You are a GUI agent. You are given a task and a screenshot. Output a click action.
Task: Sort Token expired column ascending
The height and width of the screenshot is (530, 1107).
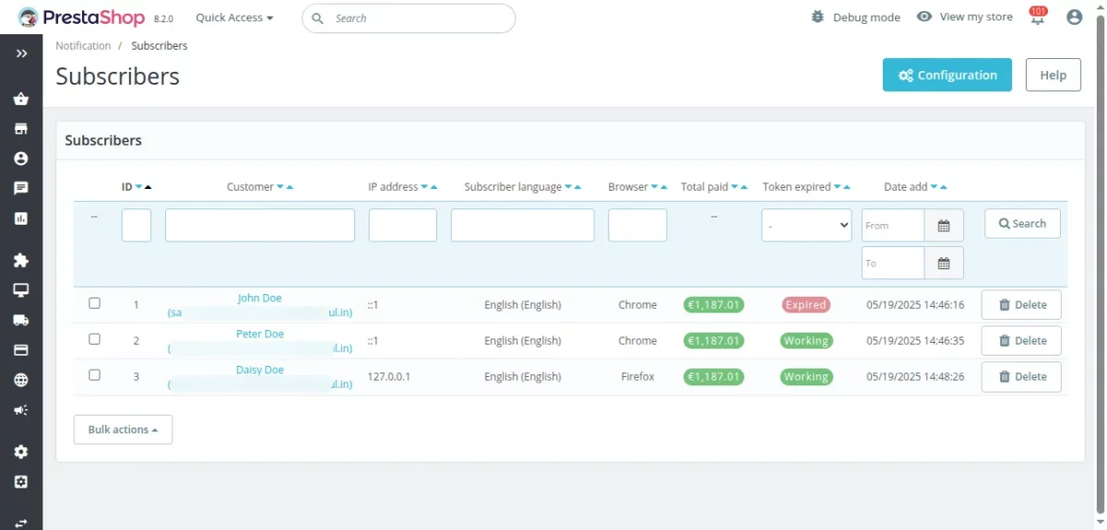point(847,187)
